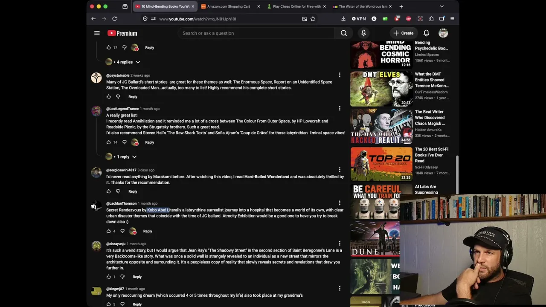Open options menu for @psystainable's comment
Screen dimensions: 546x307
[340, 75]
